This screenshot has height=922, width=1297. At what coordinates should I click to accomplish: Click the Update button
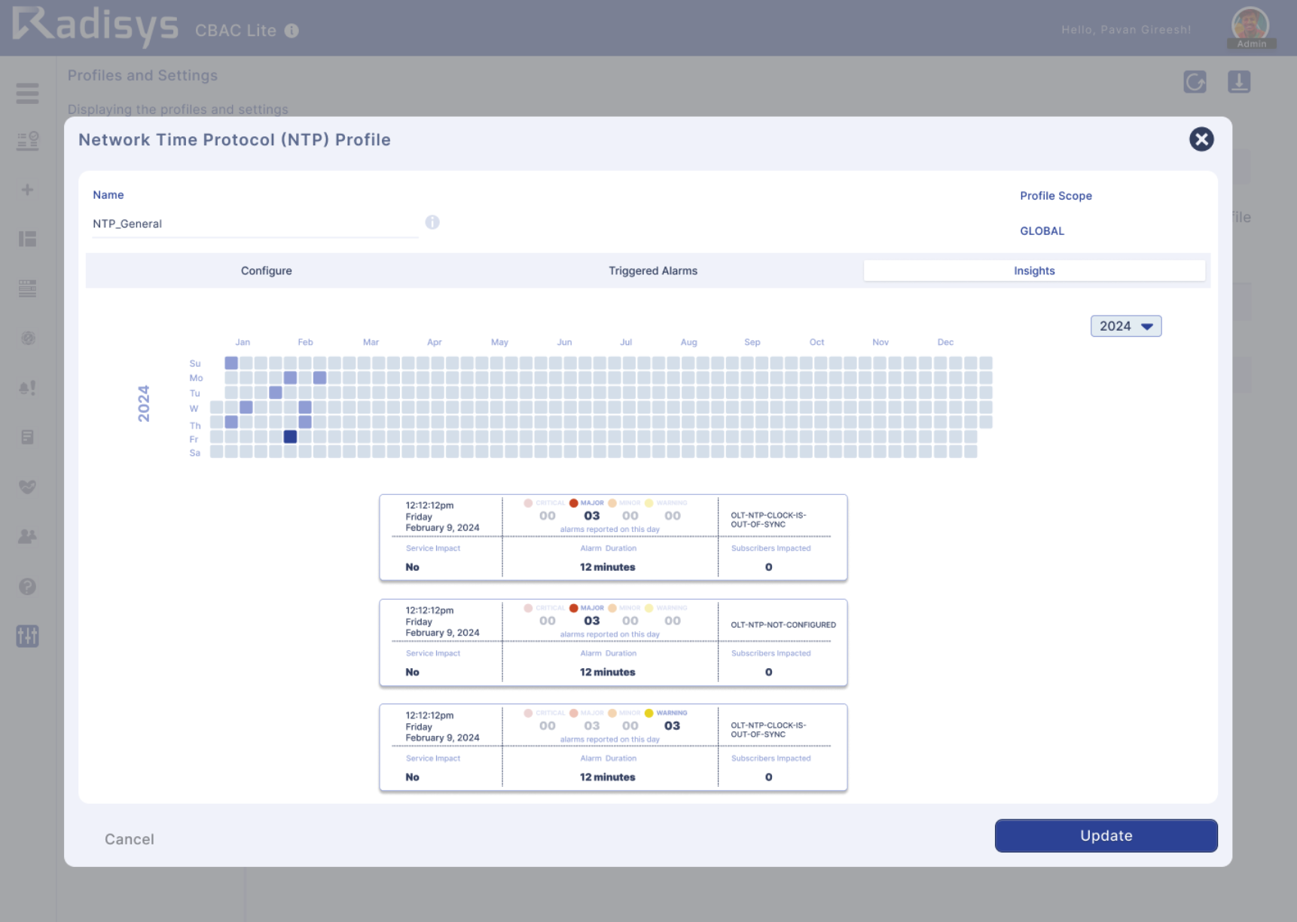point(1105,835)
